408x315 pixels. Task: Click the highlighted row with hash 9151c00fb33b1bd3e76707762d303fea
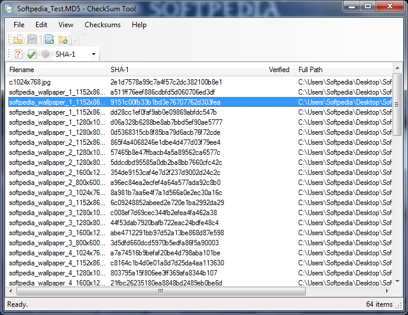coord(199,102)
